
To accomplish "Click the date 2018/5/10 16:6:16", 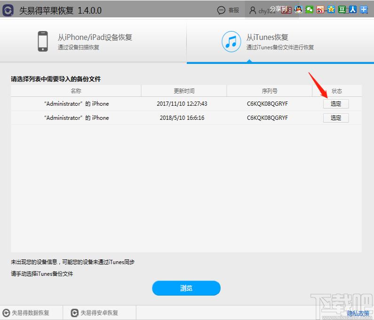I will (182, 118).
